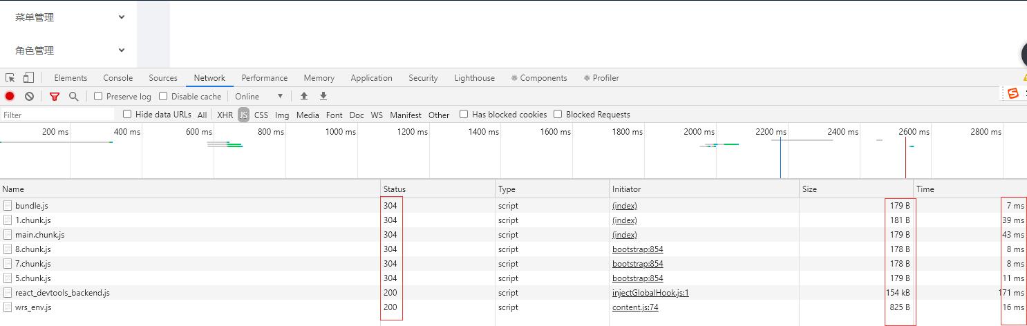Screen dimensions: 1027x326
Task: Click the 2600 ms red load marker
Action: pyautogui.click(x=905, y=157)
